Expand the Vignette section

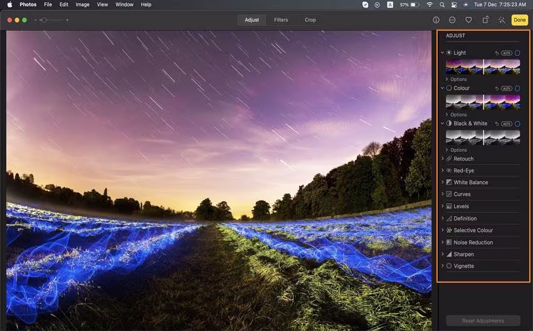tap(442, 266)
